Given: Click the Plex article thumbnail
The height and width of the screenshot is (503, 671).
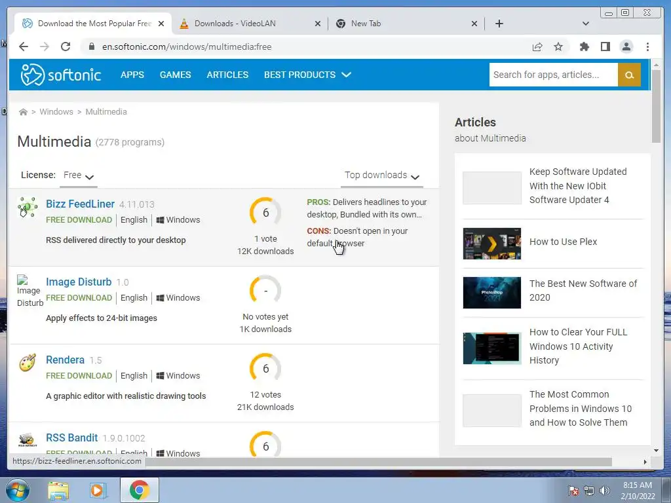Looking at the screenshot, I should pyautogui.click(x=492, y=244).
